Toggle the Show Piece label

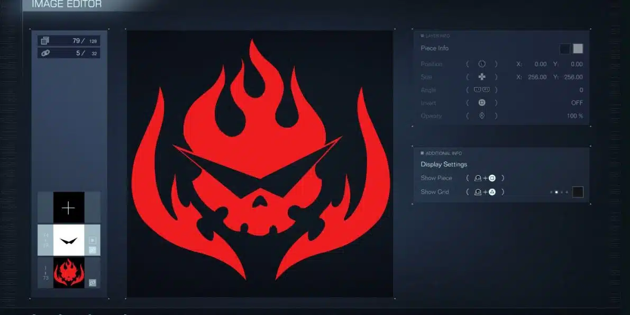point(436,178)
